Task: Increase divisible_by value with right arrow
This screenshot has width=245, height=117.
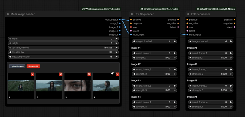Action: (116, 52)
